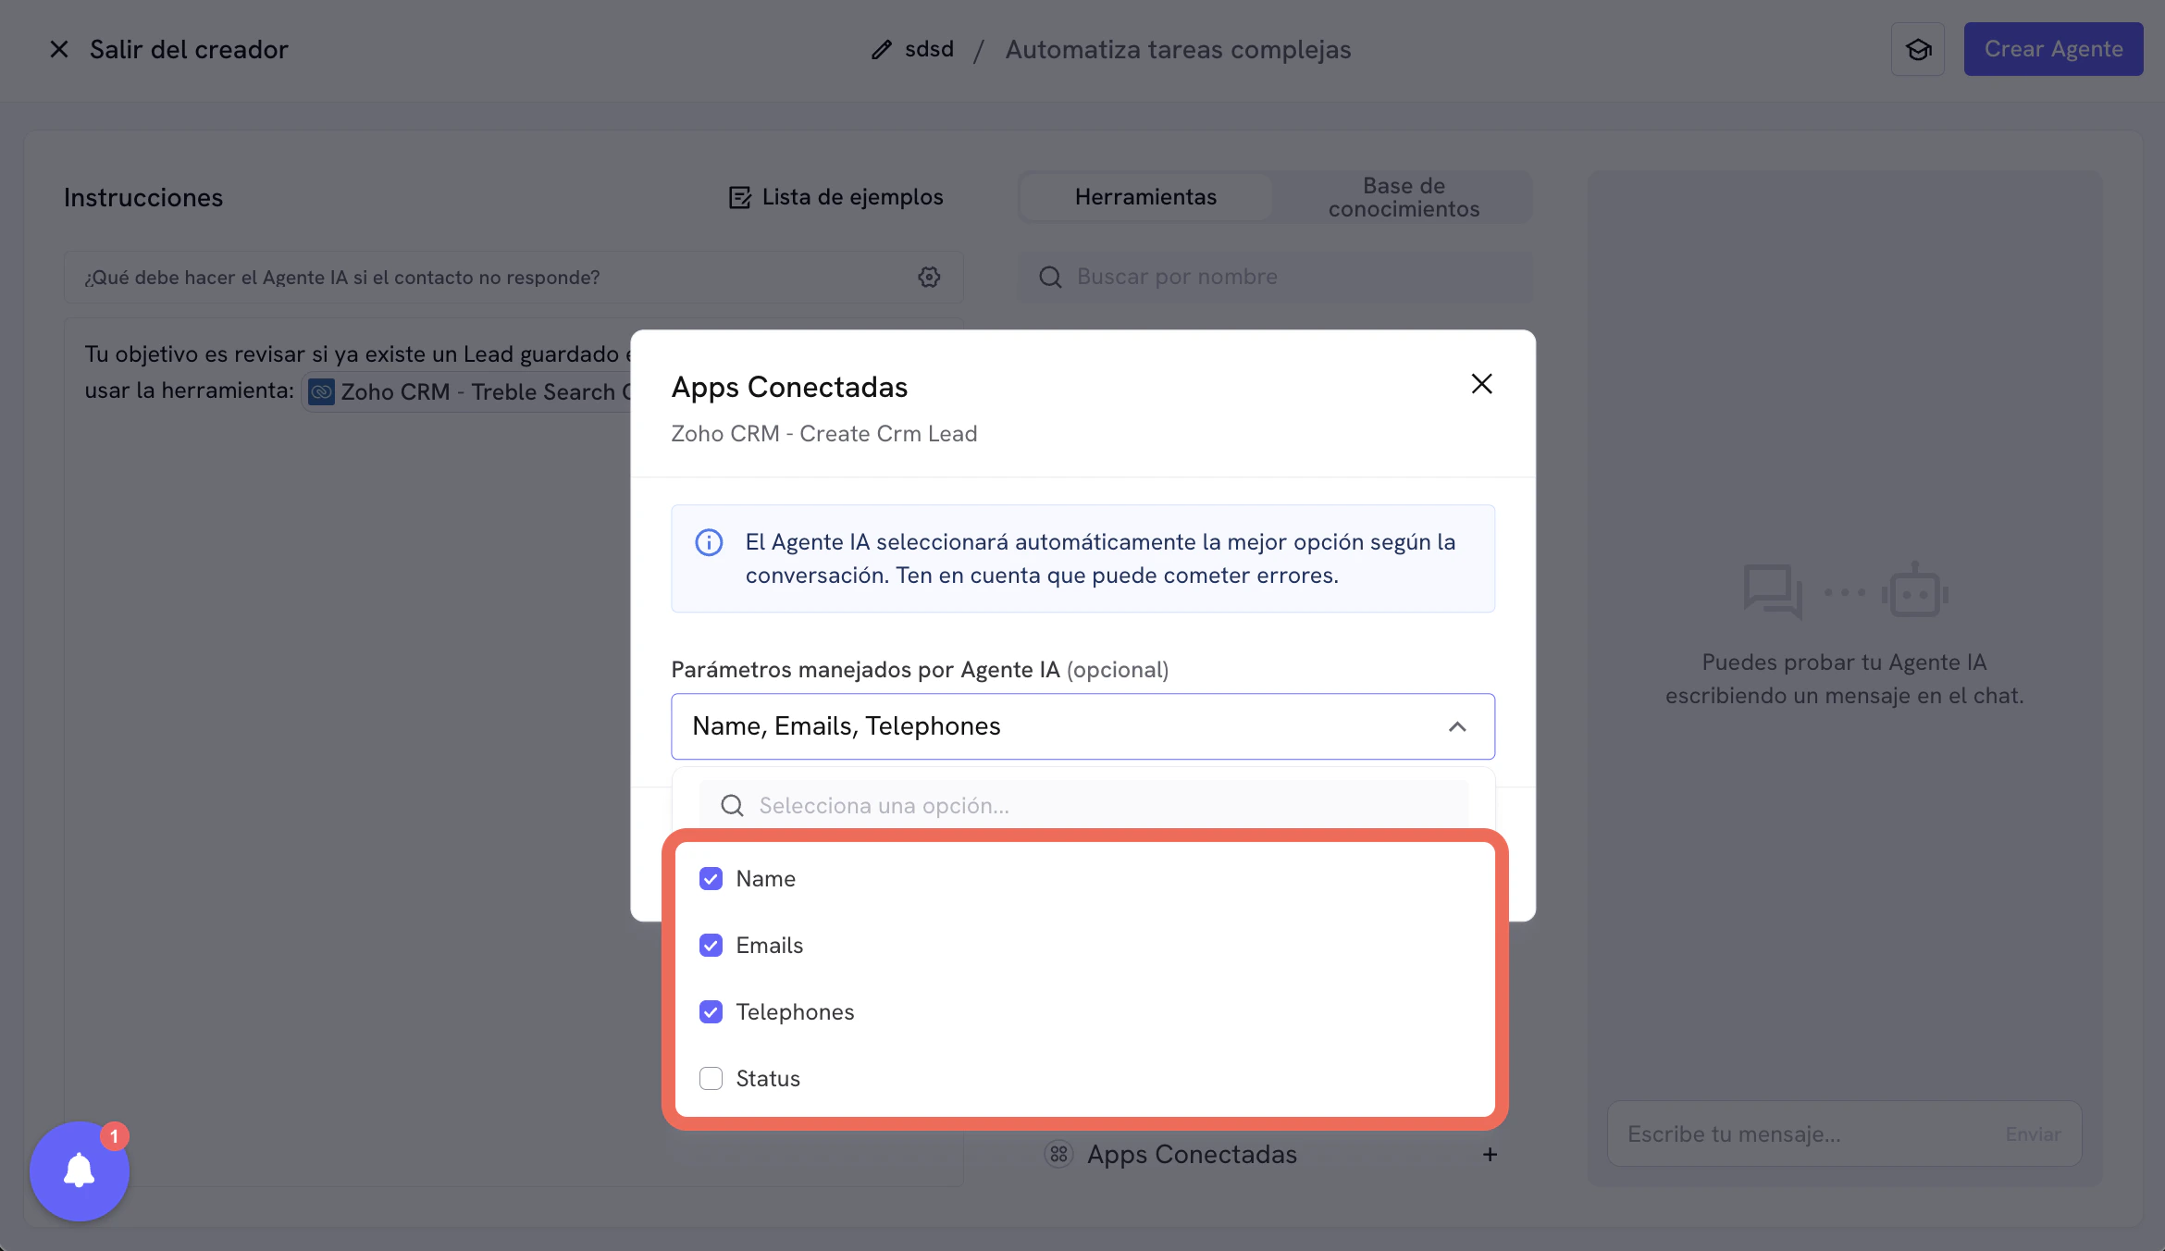The height and width of the screenshot is (1251, 2165).
Task: Click the Zoho CRM - Create Crm Lead subtitle
Action: pyautogui.click(x=823, y=434)
